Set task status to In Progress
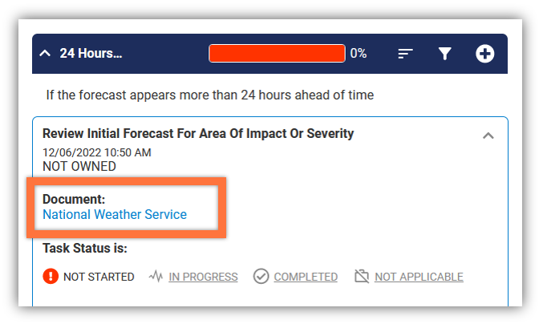The image size is (539, 324). (x=203, y=277)
